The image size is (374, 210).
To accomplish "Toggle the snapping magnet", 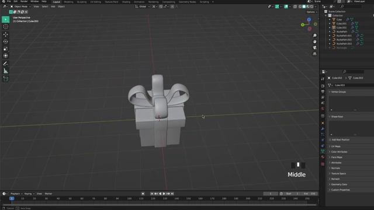I will click(x=161, y=6).
